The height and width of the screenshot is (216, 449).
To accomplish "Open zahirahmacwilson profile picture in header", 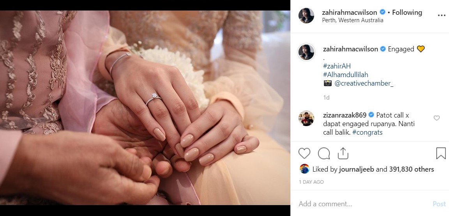I will coord(306,16).
